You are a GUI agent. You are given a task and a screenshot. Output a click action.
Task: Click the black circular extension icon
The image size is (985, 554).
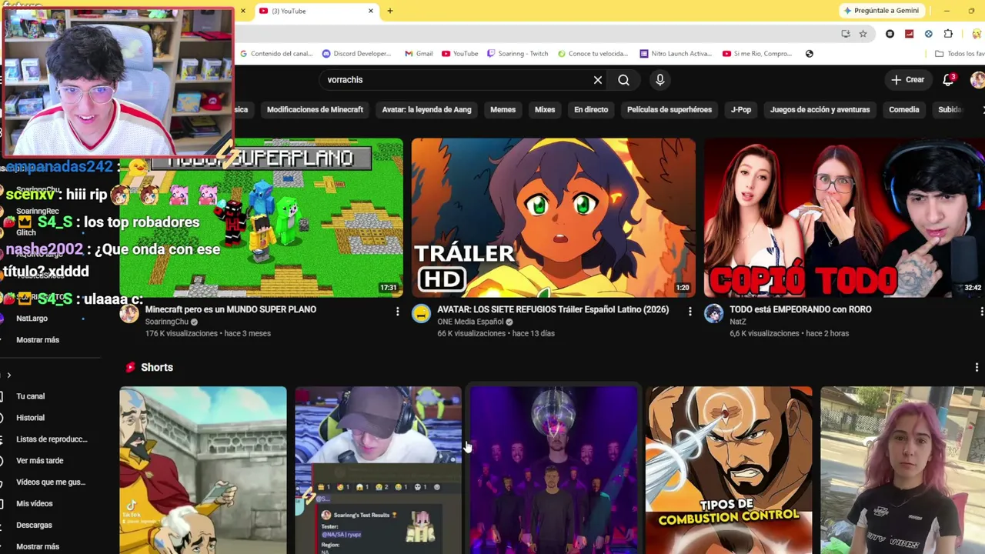pos(890,34)
